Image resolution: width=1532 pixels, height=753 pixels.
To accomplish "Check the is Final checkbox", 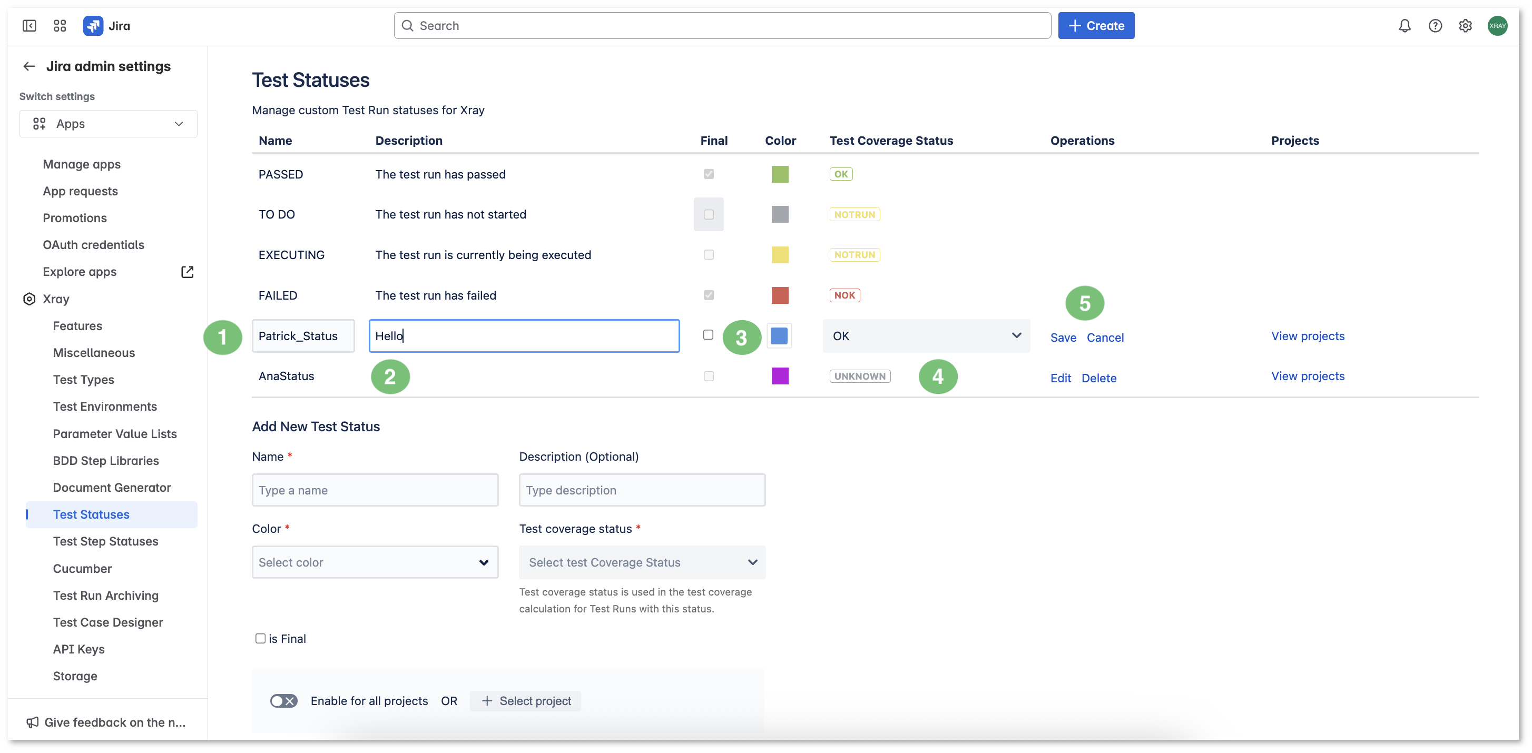I will click(260, 638).
